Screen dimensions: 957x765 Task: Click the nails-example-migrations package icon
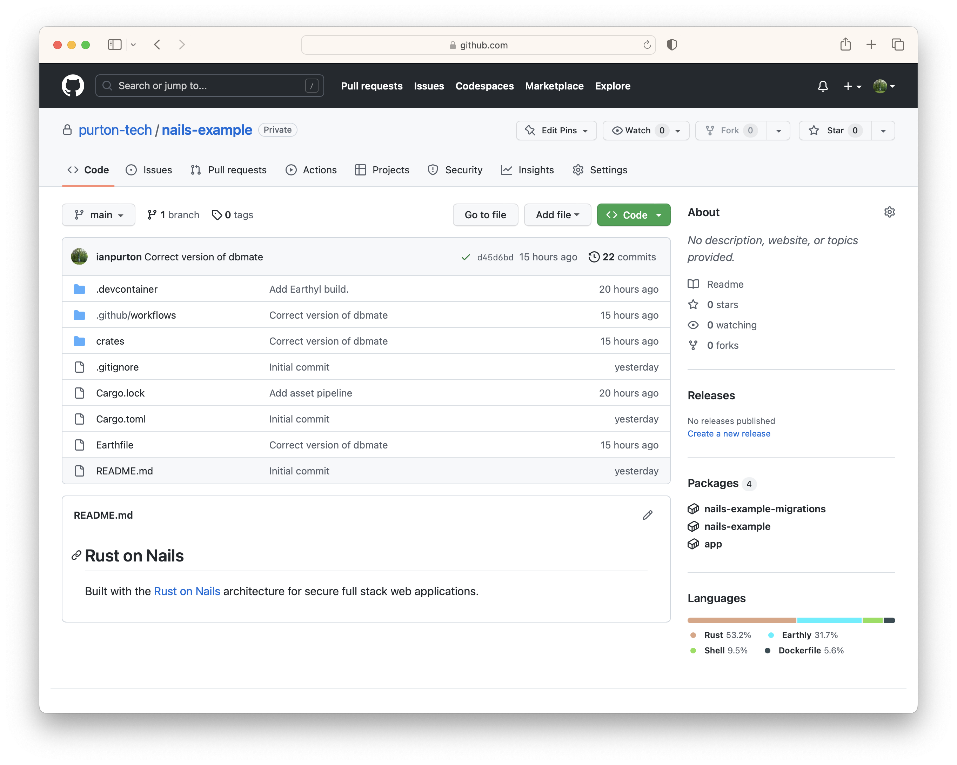(693, 509)
